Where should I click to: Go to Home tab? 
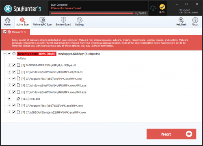7,22
